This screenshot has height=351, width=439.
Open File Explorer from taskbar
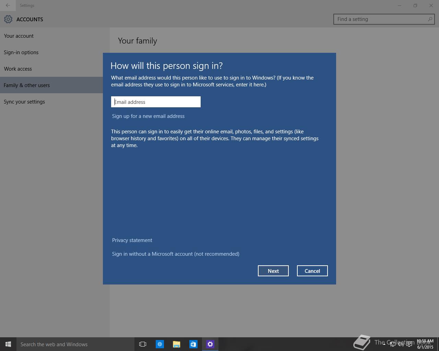tap(177, 344)
